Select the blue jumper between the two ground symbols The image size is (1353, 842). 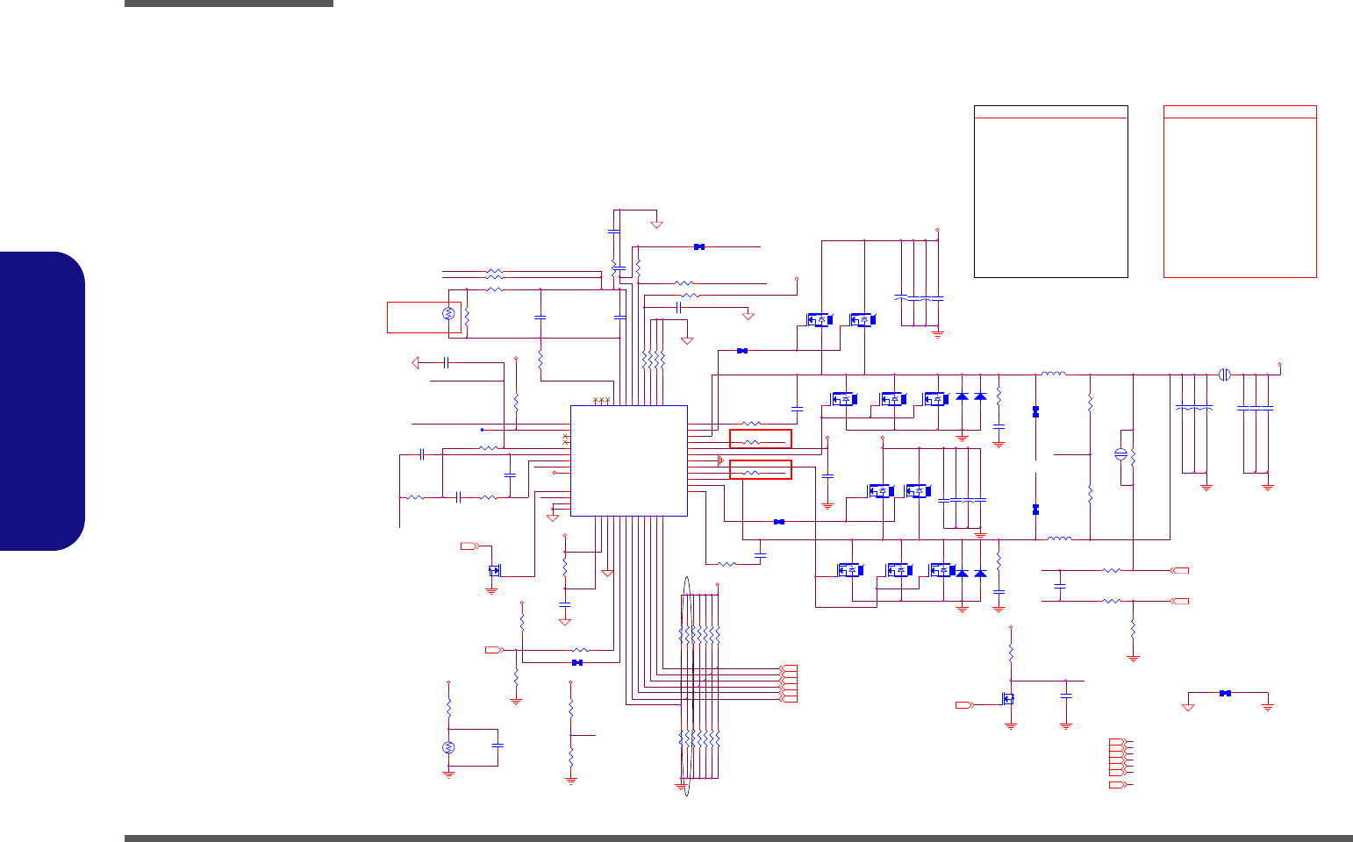click(1226, 693)
